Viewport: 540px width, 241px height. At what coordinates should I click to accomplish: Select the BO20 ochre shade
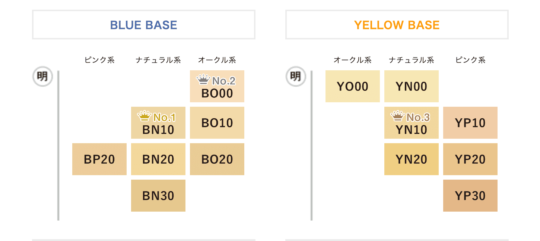coord(217,159)
